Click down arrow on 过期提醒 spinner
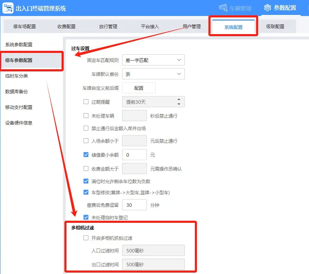Viewport: 309px width, 274px height. pyautogui.click(x=179, y=104)
